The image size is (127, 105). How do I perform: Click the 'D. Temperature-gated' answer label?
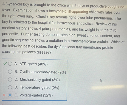(x=33, y=87)
